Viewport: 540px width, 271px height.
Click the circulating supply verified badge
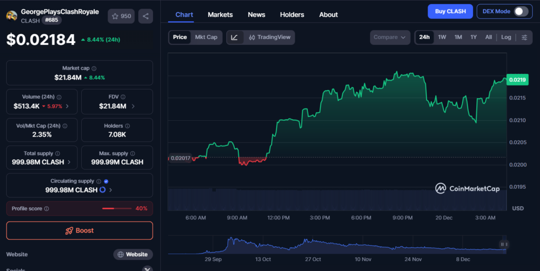[x=106, y=181]
